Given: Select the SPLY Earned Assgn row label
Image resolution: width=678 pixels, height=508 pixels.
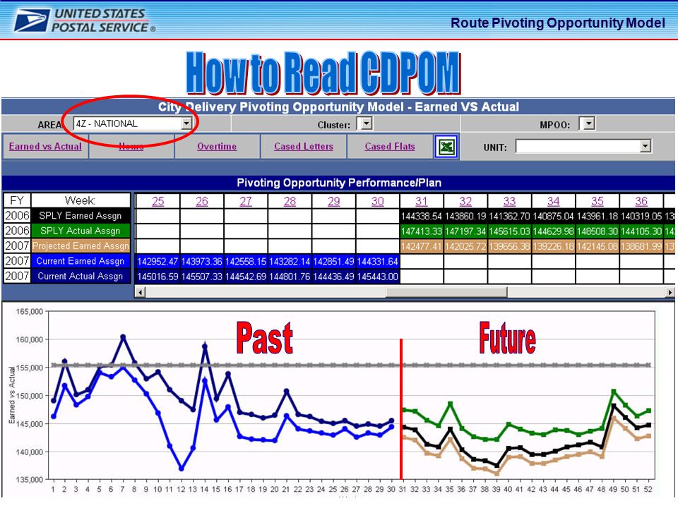Looking at the screenshot, I should point(81,216).
